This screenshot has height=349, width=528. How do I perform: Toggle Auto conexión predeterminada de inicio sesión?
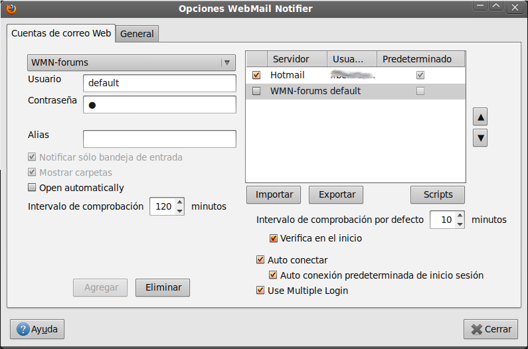[273, 275]
